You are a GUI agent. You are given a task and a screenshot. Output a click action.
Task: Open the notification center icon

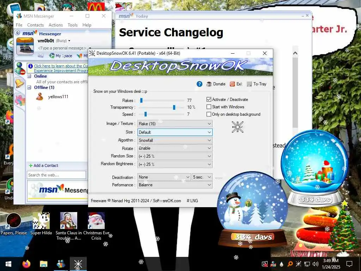pos(349,264)
